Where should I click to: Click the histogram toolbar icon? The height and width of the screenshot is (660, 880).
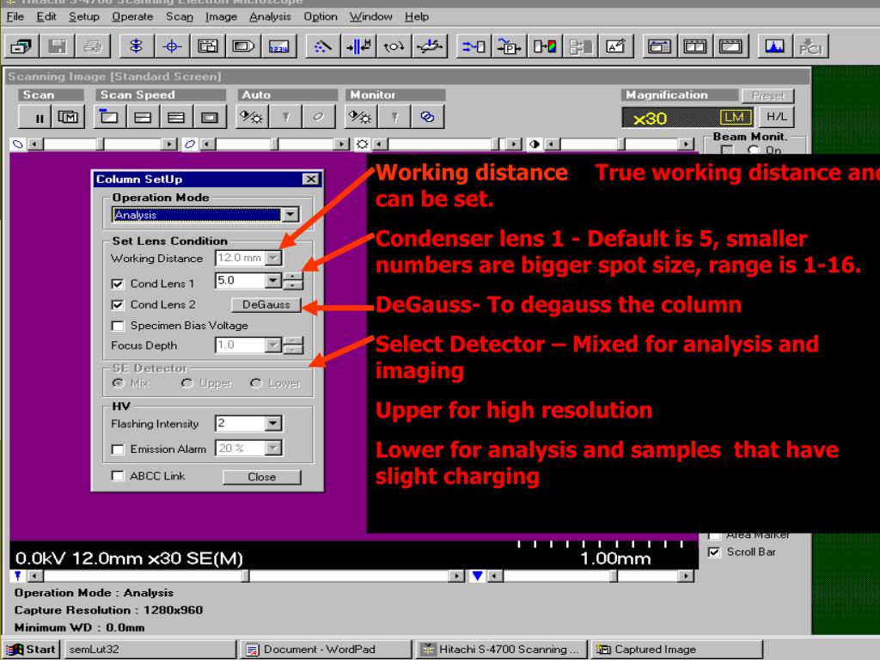pos(774,46)
